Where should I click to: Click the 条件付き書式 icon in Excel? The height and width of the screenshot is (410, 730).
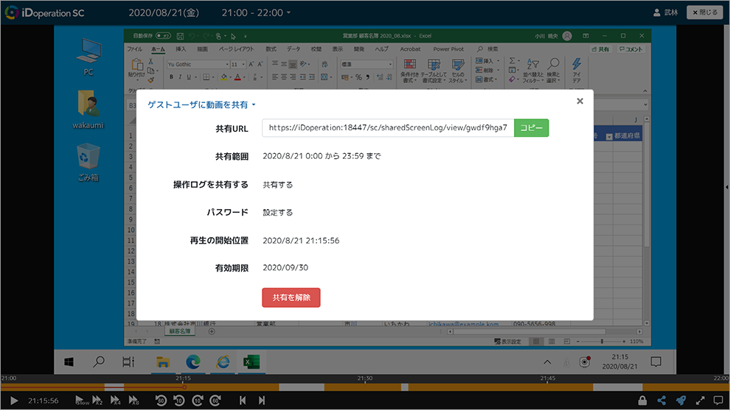(x=410, y=71)
